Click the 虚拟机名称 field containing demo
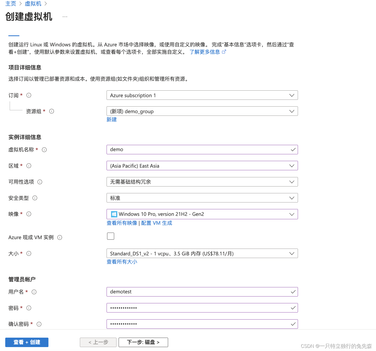The width and height of the screenshot is (376, 351). [x=202, y=150]
